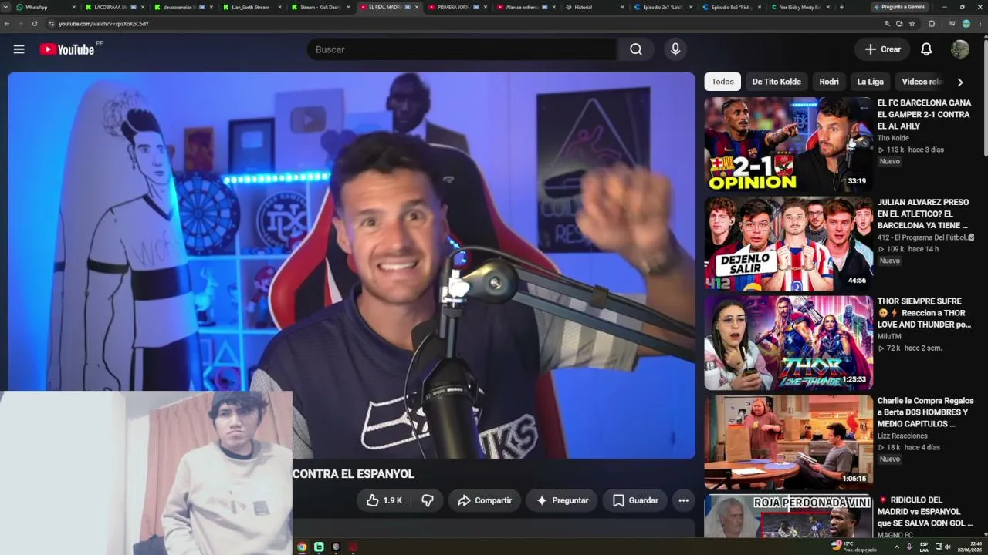Open the MiluTM channel link

pos(889,337)
